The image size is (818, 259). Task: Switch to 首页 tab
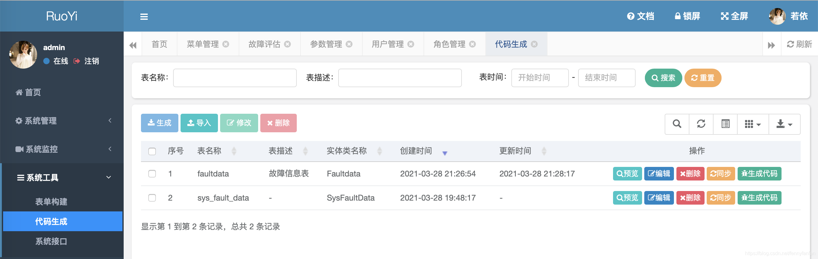coord(160,44)
